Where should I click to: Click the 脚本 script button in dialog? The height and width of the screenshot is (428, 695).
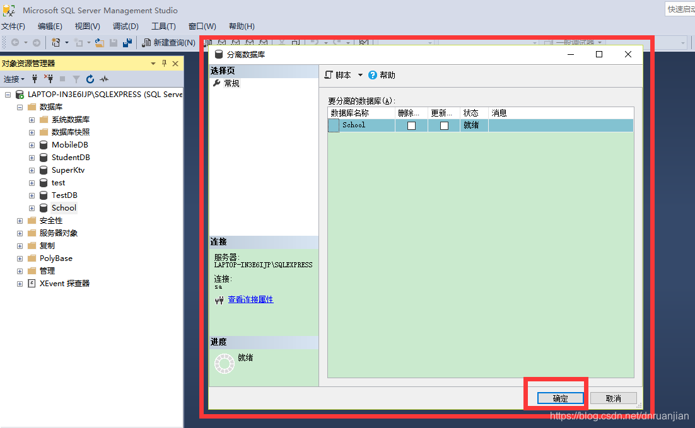click(338, 75)
